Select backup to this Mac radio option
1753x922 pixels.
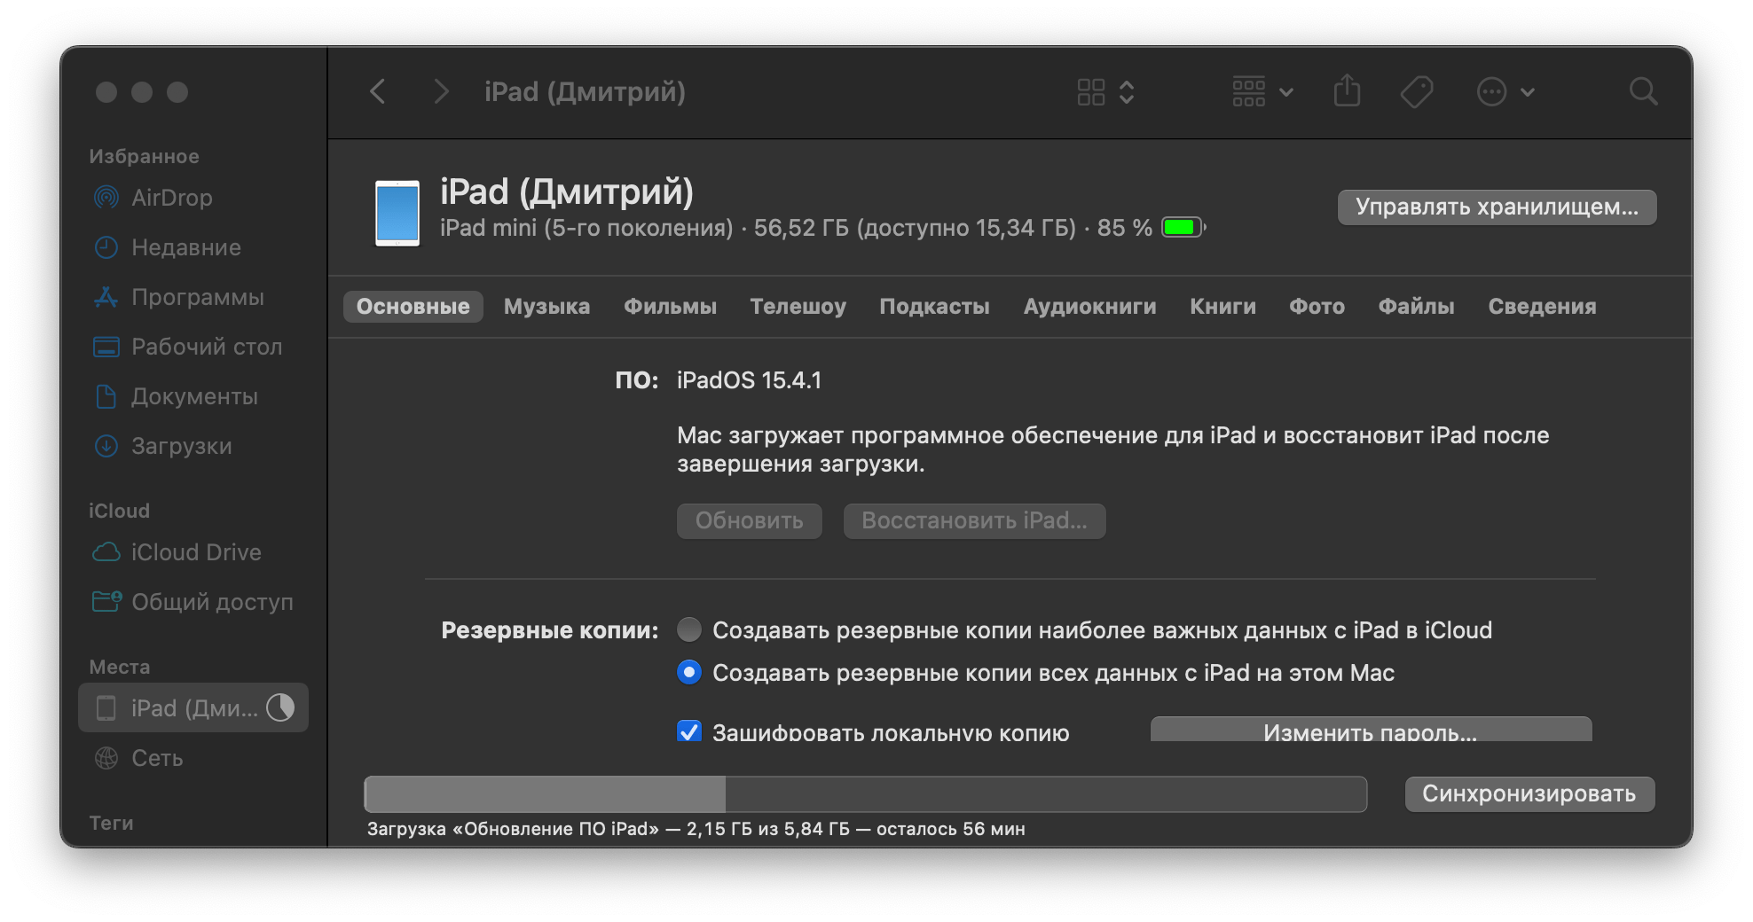coord(689,673)
